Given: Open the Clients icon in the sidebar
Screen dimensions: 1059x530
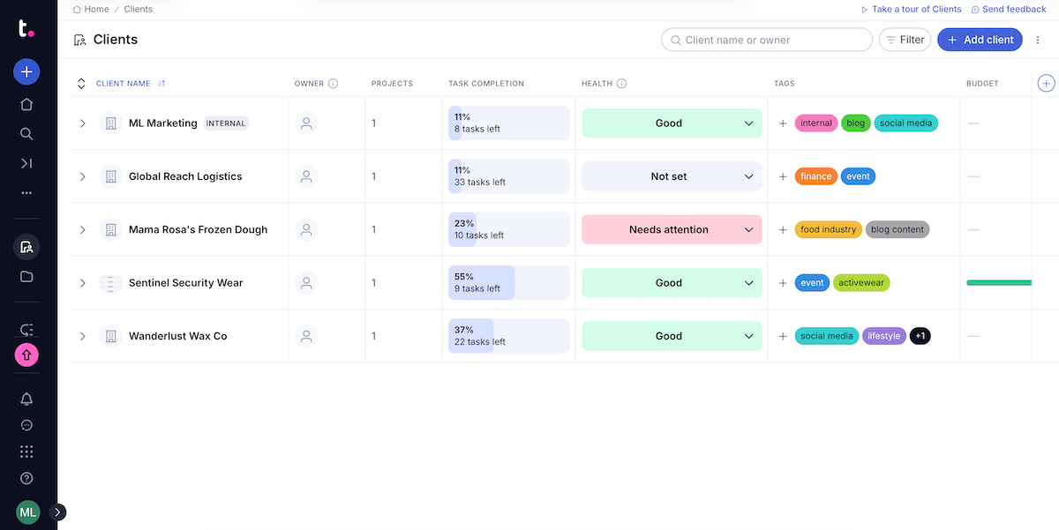Looking at the screenshot, I should [x=26, y=247].
